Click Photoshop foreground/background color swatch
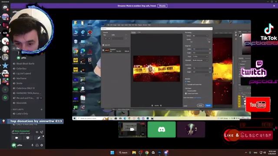Screen dimensions: 278x156 (x=240, y=36)
